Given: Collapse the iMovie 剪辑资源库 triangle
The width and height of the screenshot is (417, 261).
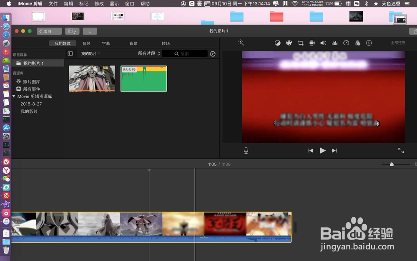Looking at the screenshot, I should click(14, 96).
